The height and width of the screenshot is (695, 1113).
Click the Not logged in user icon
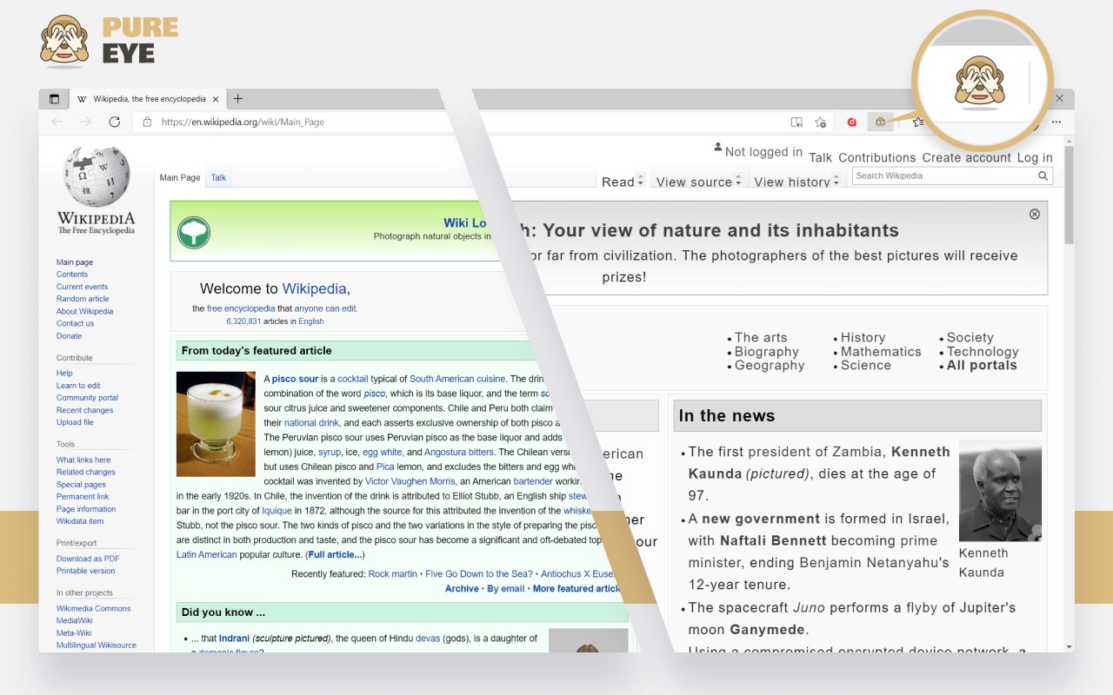coord(717,148)
